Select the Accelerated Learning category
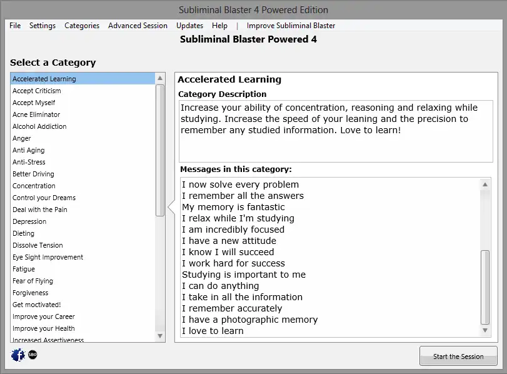This screenshot has width=507, height=374. click(x=83, y=79)
